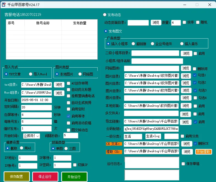216x182 pixels.
Task: Uncheck 启用等待 checkbox
Action: point(68,116)
